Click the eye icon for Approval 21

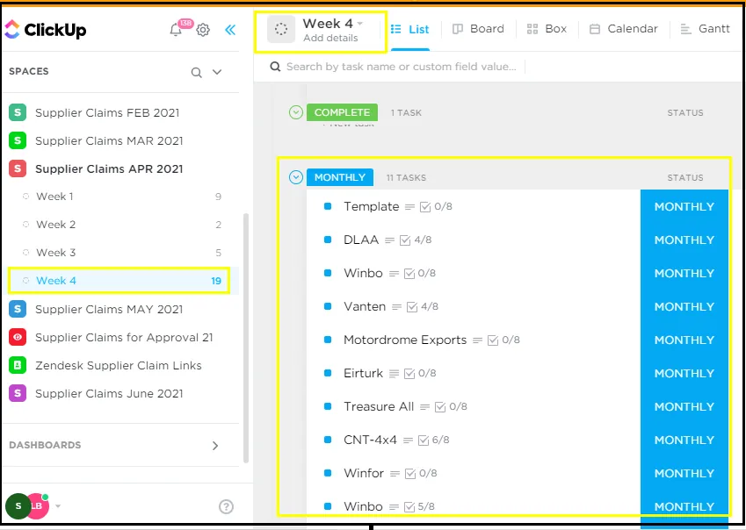pos(18,337)
